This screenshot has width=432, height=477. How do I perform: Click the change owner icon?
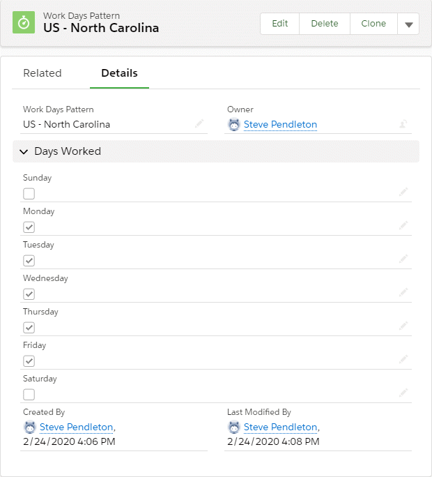pos(403,124)
